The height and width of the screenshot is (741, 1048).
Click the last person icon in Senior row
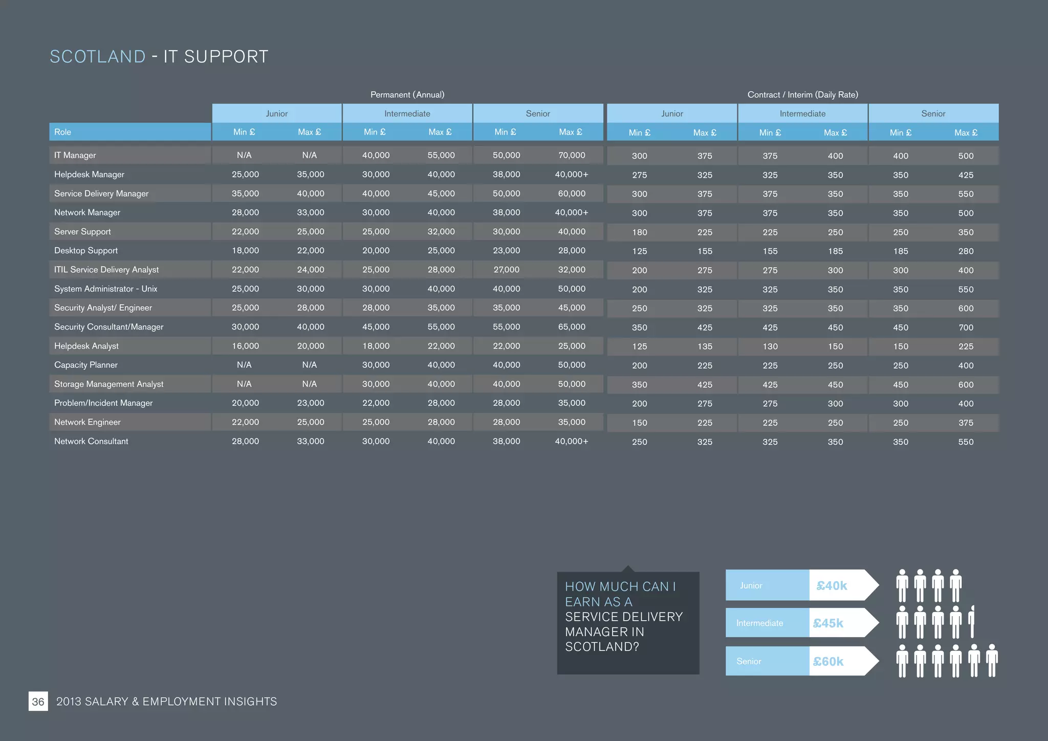coord(992,661)
